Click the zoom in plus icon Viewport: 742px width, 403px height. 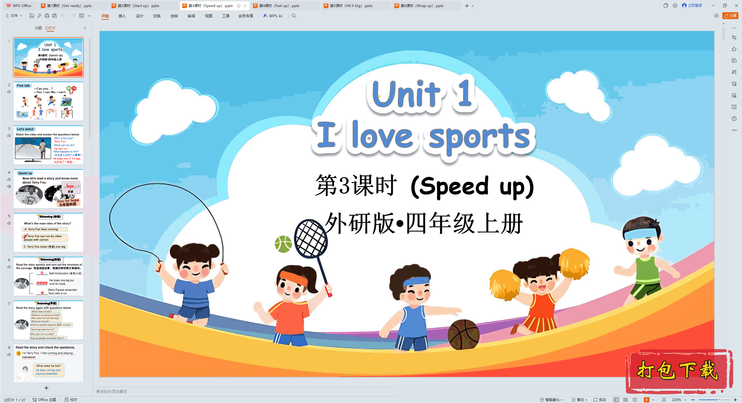click(735, 400)
